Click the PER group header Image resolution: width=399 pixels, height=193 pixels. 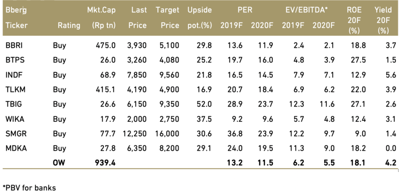tap(245, 10)
